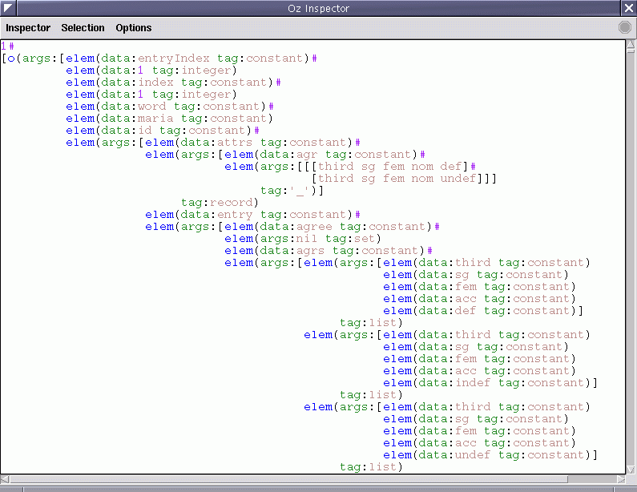Viewport: 637px width, 492px height.
Task: Close the Oz Inspector window
Action: [x=629, y=8]
